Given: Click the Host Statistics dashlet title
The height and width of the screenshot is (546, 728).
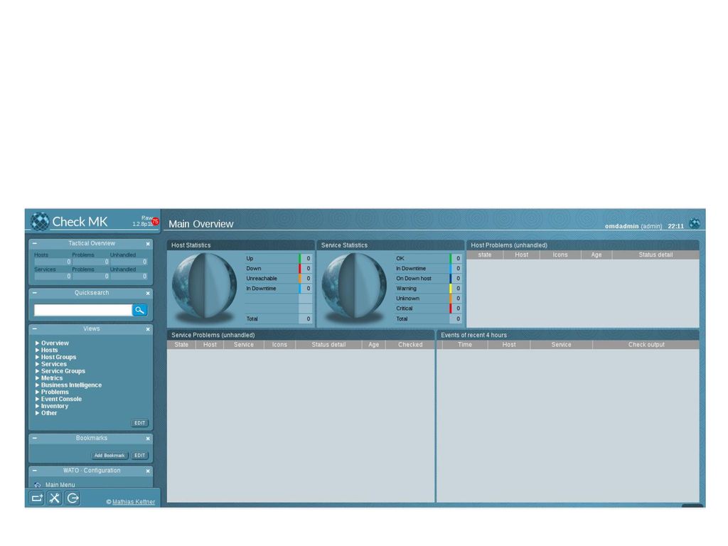Looking at the screenshot, I should 191,245.
